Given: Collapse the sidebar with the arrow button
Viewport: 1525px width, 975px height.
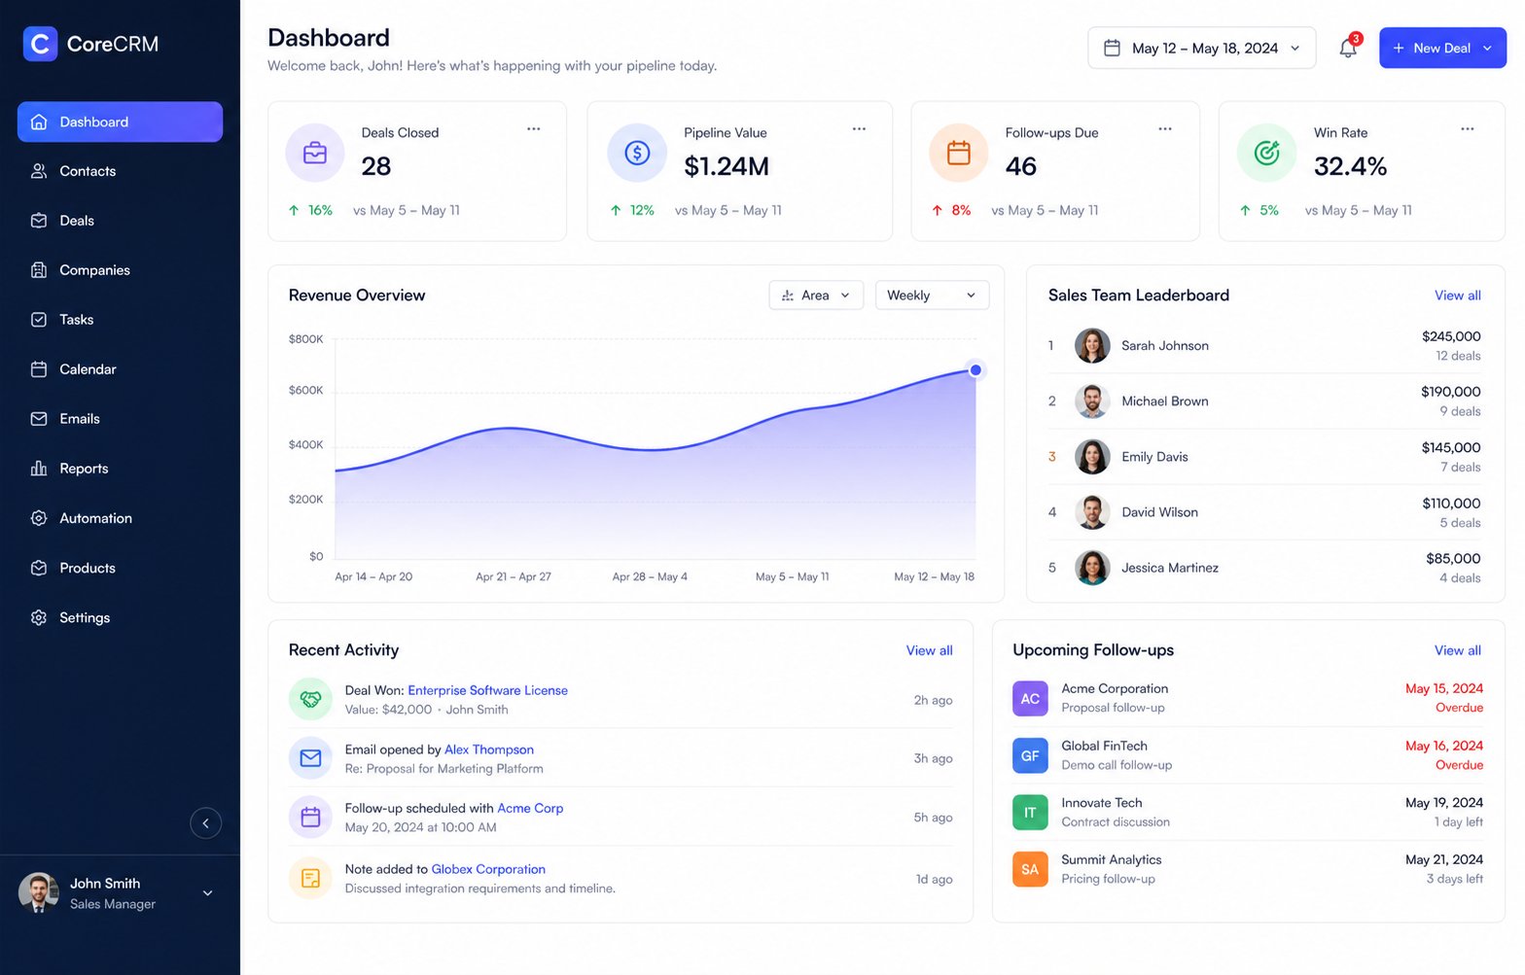Looking at the screenshot, I should pos(205,823).
